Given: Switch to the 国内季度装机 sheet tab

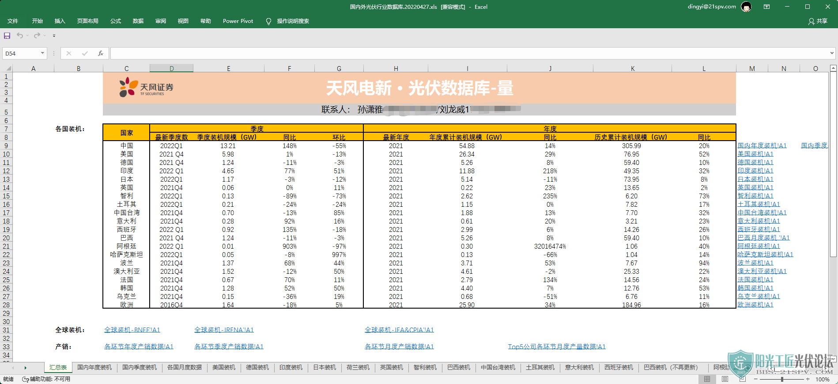Looking at the screenshot, I should [140, 367].
